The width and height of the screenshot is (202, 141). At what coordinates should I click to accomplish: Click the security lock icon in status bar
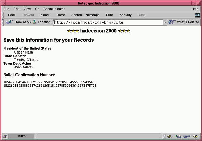coord(4,136)
